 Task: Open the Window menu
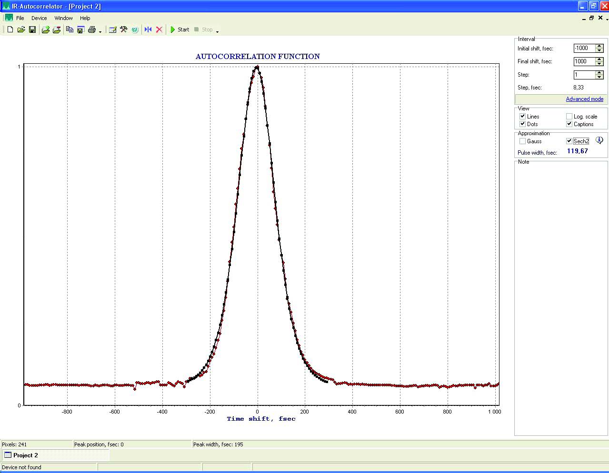click(63, 18)
